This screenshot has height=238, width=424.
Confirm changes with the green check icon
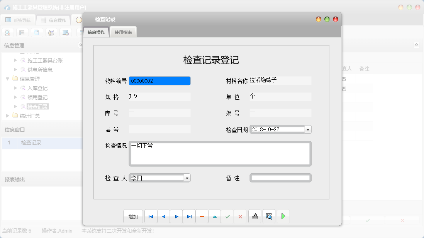click(227, 216)
